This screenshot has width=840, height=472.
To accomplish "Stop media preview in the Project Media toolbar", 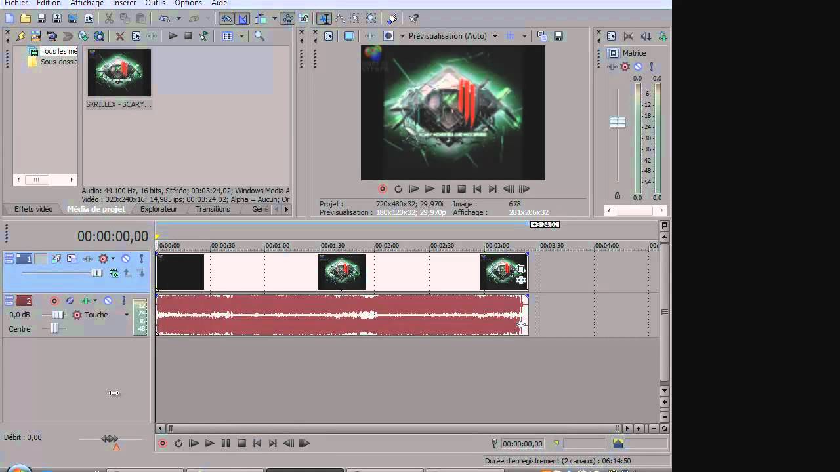I will point(188,36).
